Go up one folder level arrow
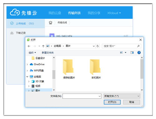This screenshot has height=119, width=156. point(43,46)
